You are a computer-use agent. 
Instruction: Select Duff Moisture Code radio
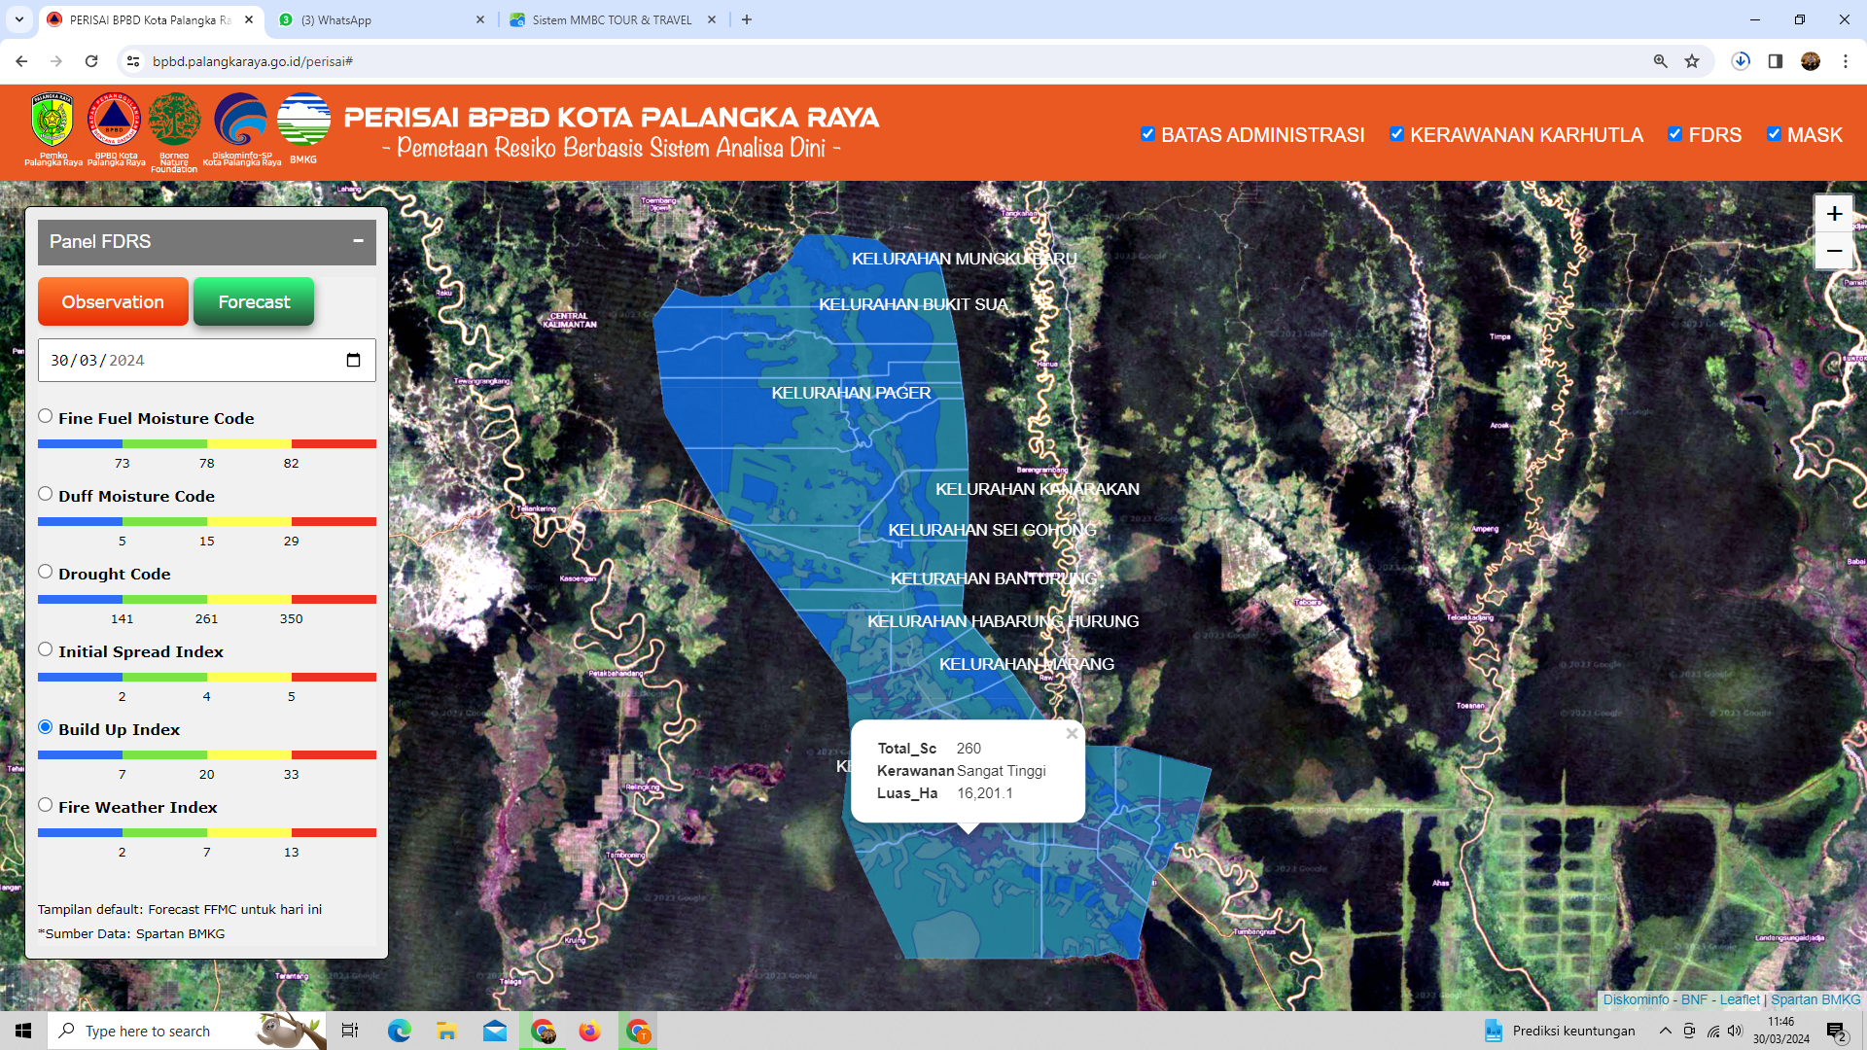[46, 494]
